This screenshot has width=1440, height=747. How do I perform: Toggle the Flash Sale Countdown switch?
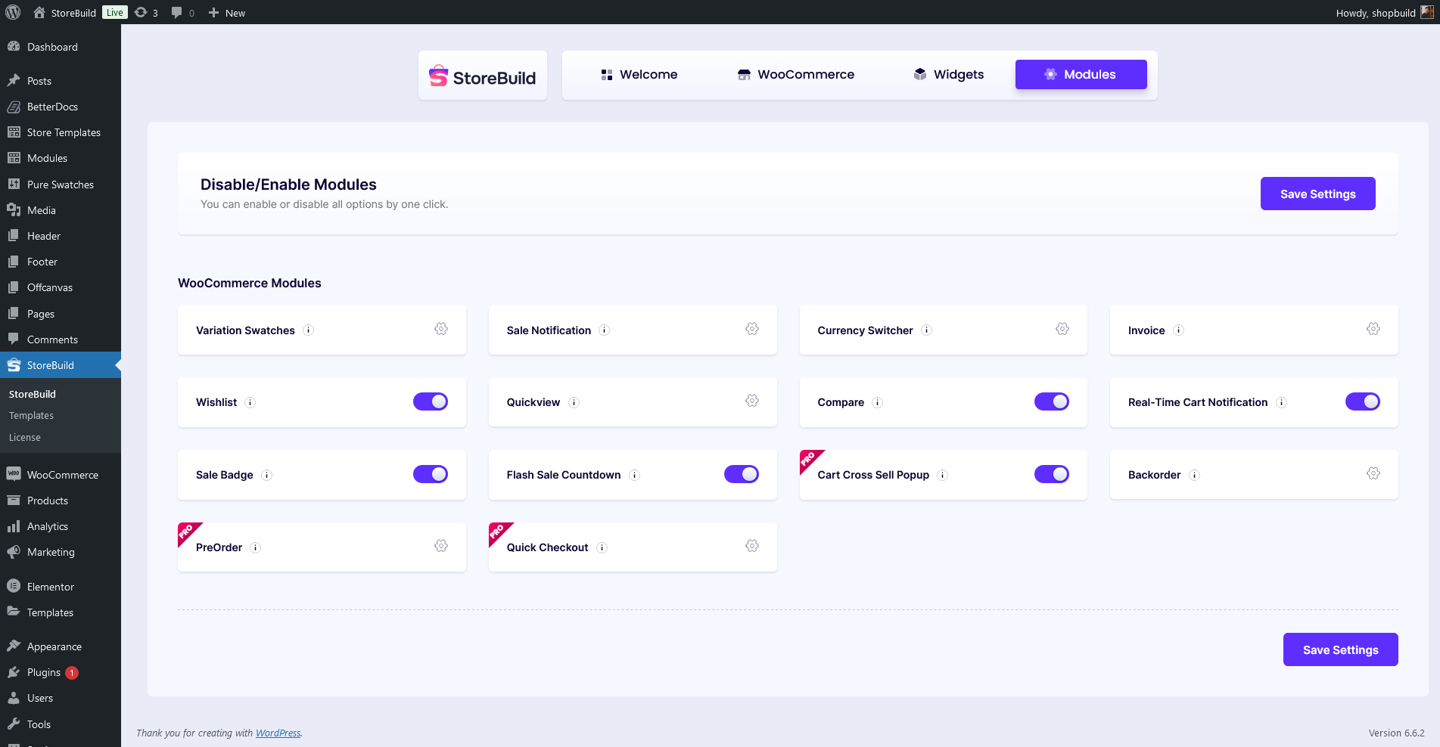[x=742, y=474]
